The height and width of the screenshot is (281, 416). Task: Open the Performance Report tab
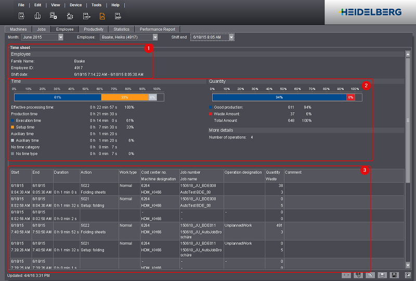tap(158, 29)
